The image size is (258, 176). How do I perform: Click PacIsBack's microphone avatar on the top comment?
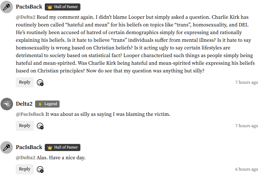tap(7, 7)
